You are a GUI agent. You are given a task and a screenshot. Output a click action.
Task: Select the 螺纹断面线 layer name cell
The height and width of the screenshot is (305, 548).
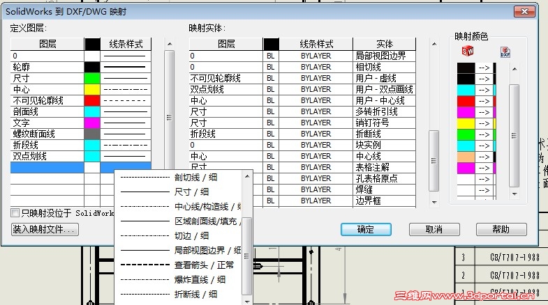47,134
